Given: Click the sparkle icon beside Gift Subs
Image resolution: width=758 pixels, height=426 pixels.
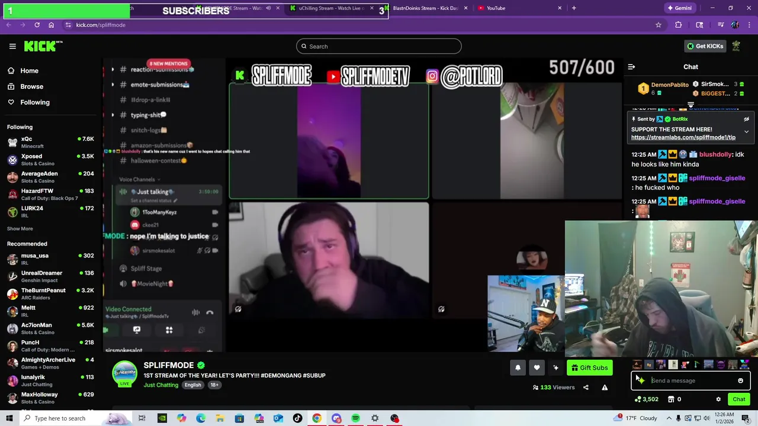Looking at the screenshot, I should coord(555,367).
